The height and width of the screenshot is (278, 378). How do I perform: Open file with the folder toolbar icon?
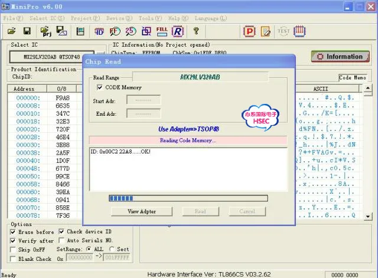(x=12, y=31)
